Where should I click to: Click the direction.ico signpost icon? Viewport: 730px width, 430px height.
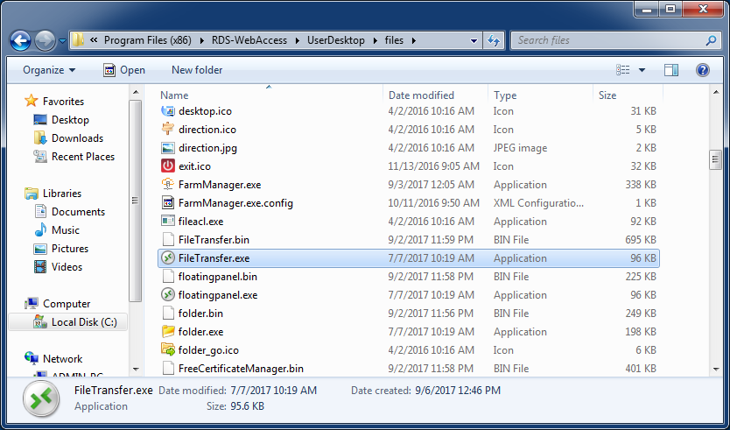click(167, 129)
